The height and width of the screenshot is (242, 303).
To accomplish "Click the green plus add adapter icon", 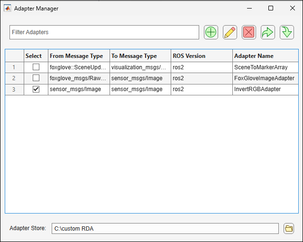I will (x=211, y=32).
